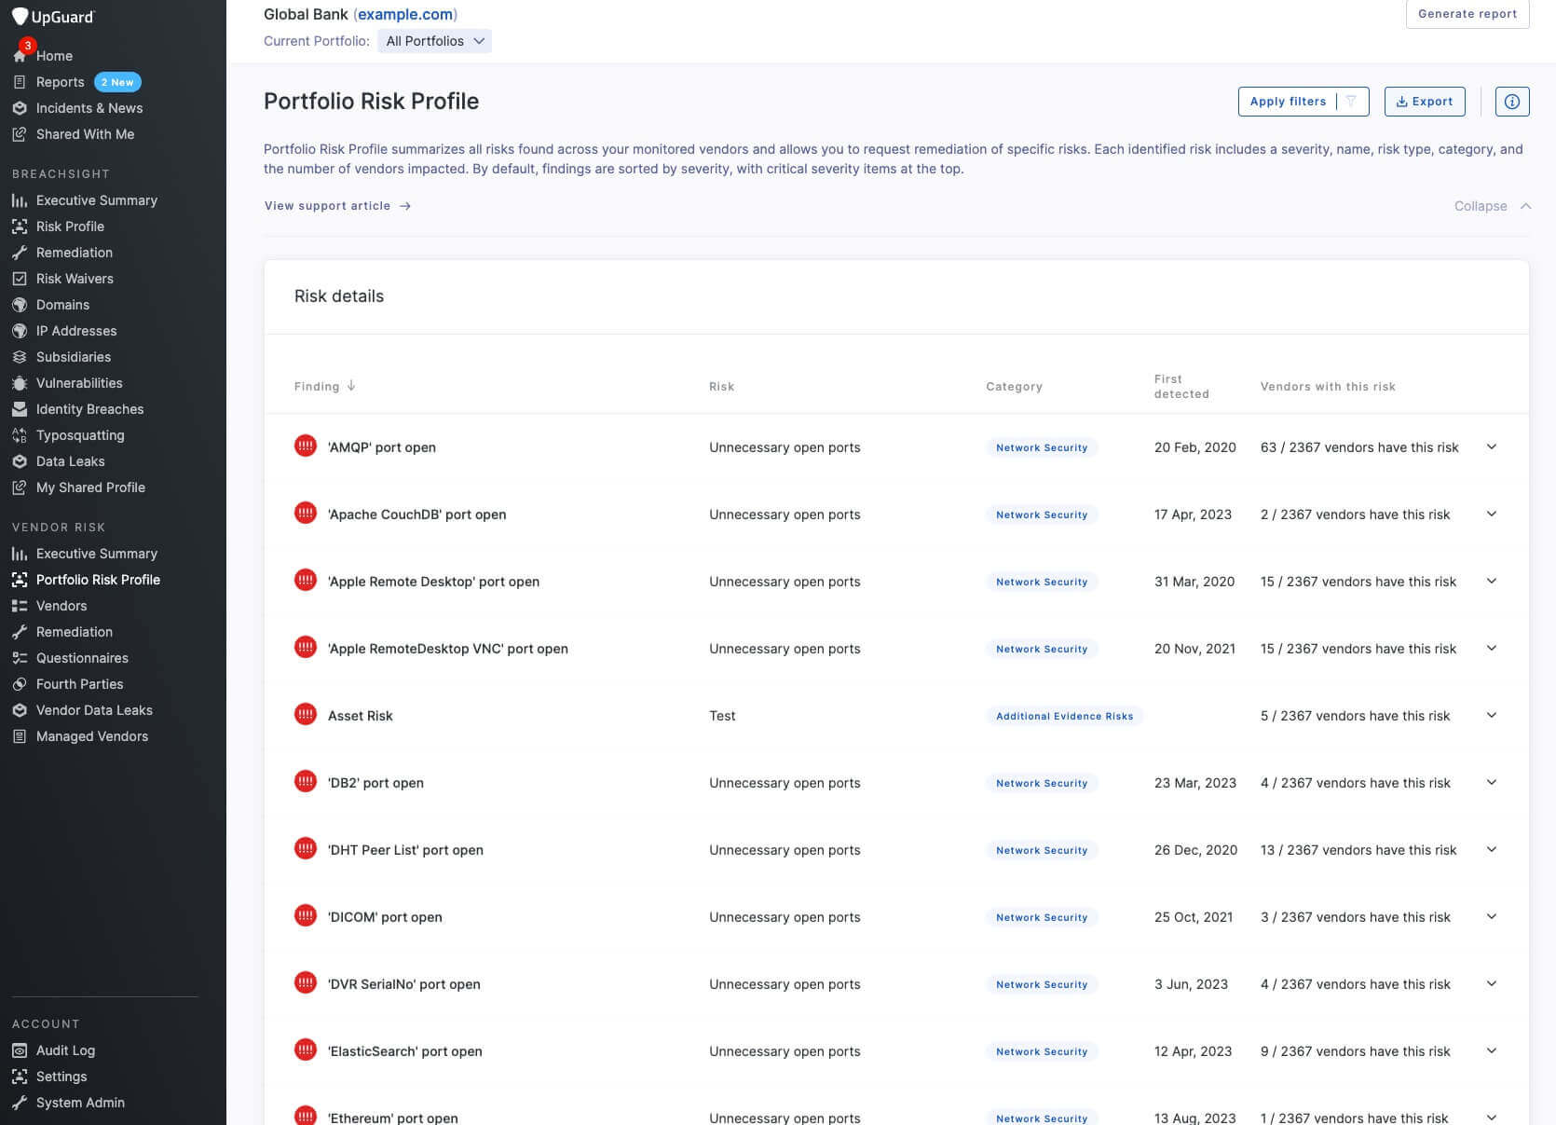The height and width of the screenshot is (1125, 1556).
Task: Click the 'Test' risk cell for Asset Risk
Action: (722, 716)
